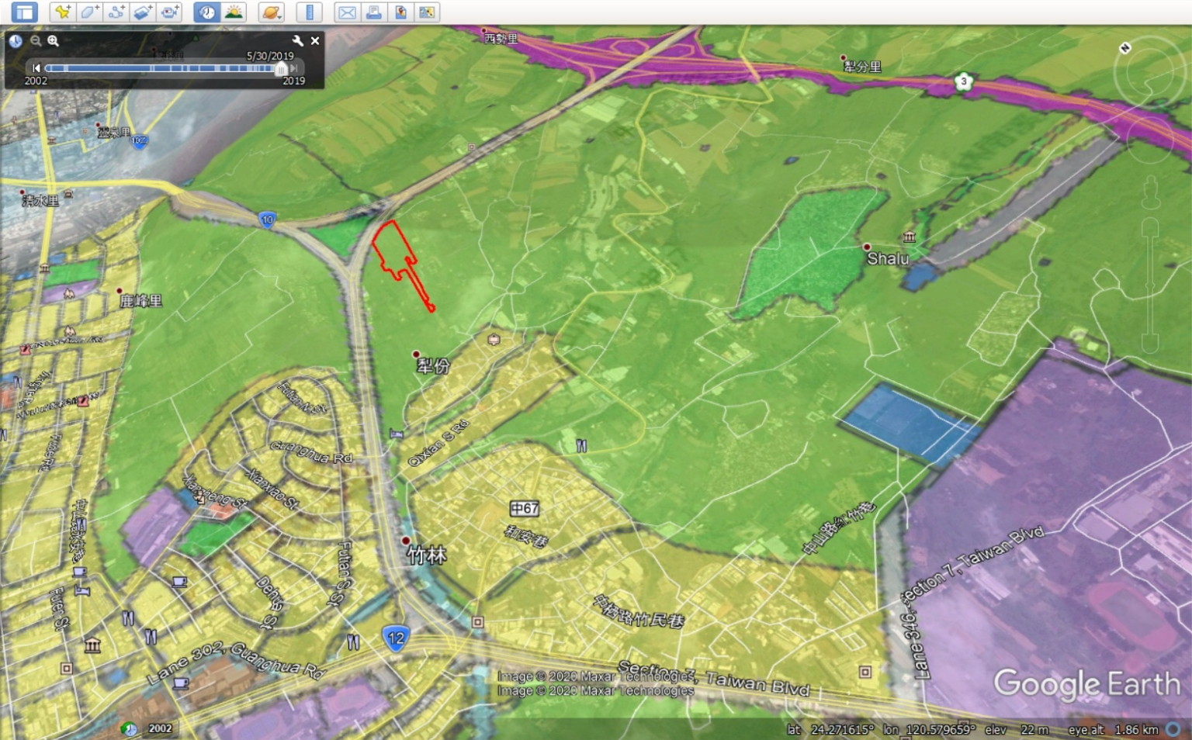The height and width of the screenshot is (740, 1192).
Task: Toggle sunlight across the landscape
Action: [x=234, y=12]
